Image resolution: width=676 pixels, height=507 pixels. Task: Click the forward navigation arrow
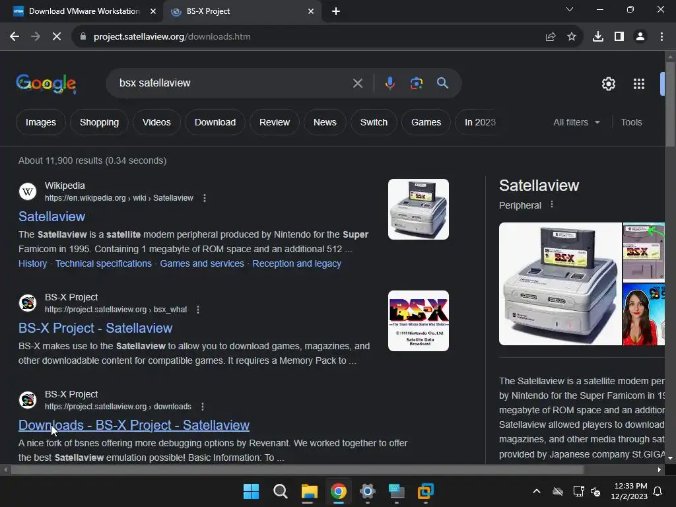pos(36,37)
